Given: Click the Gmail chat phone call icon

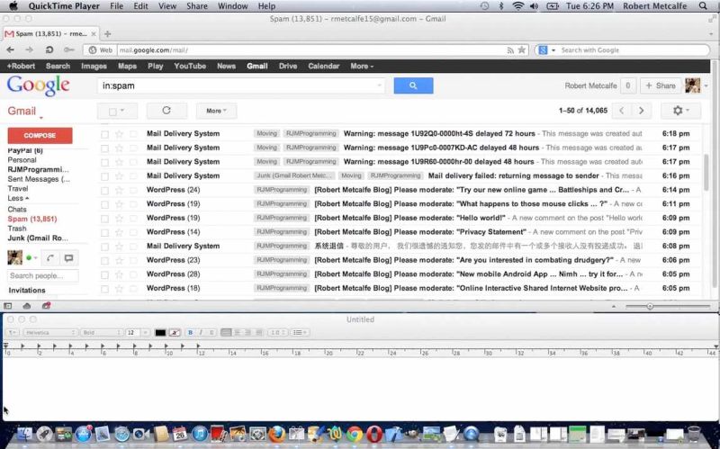Looking at the screenshot, I should click(50, 258).
